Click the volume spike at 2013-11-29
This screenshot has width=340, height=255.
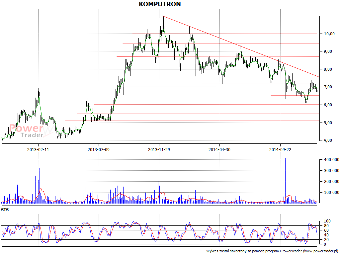pyautogui.click(x=159, y=185)
